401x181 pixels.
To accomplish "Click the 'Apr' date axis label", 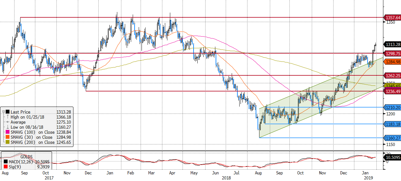I will (x=172, y=173).
